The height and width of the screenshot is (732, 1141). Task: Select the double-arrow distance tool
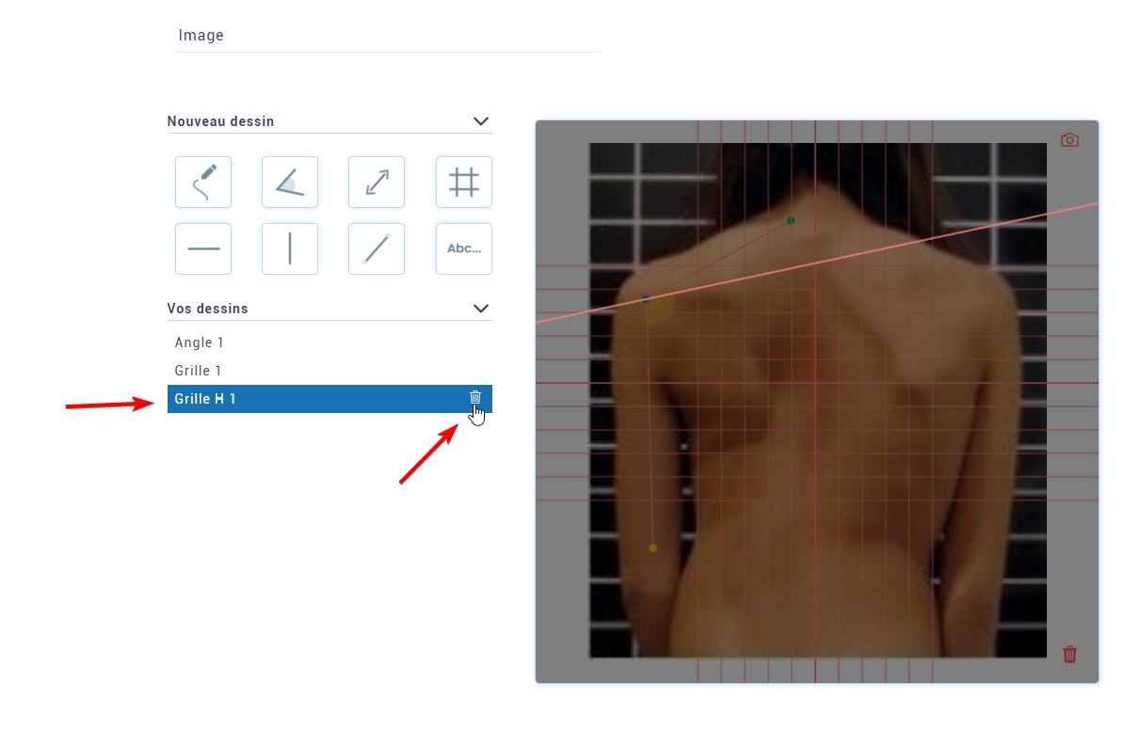click(377, 183)
